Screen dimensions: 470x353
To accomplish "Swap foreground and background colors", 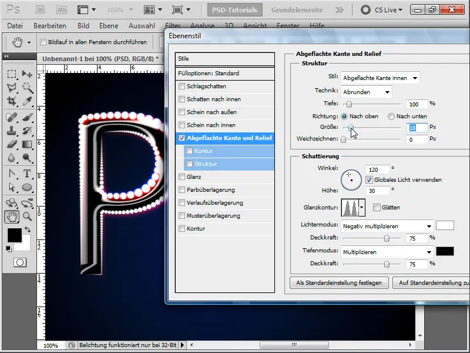I will [x=28, y=229].
